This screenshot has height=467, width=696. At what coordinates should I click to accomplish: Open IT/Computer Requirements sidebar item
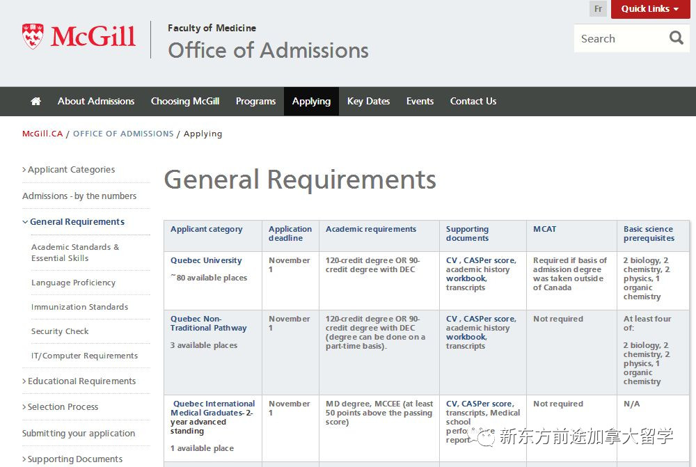point(84,356)
